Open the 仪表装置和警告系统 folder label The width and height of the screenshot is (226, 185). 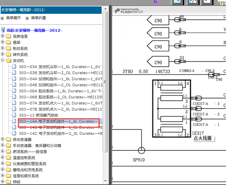coord(29,164)
